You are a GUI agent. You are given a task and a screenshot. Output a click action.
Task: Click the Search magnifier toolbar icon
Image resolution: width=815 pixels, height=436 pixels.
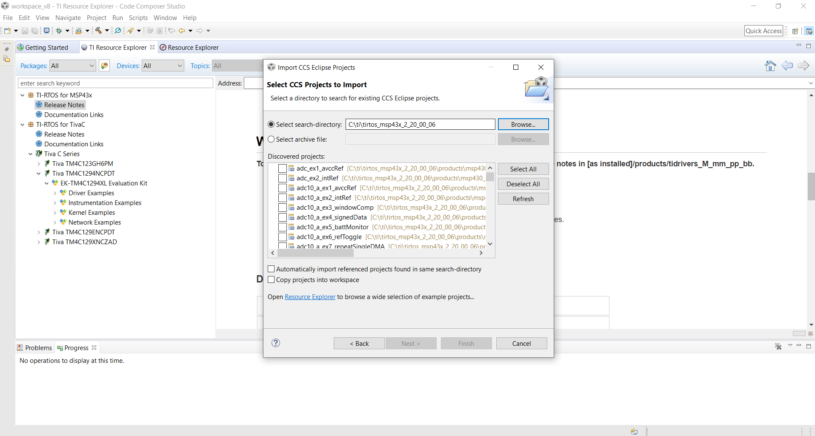(118, 31)
